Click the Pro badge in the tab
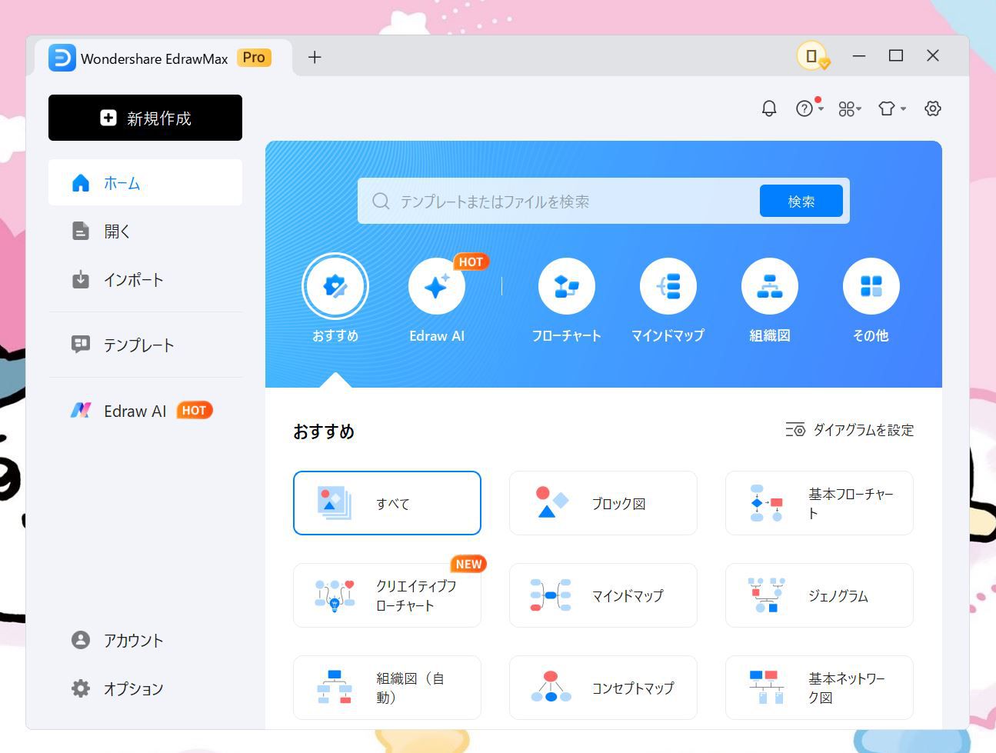The width and height of the screenshot is (996, 753). click(x=254, y=58)
